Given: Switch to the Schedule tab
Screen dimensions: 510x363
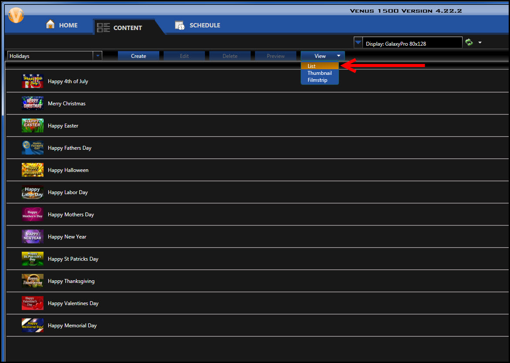Looking at the screenshot, I should (198, 25).
